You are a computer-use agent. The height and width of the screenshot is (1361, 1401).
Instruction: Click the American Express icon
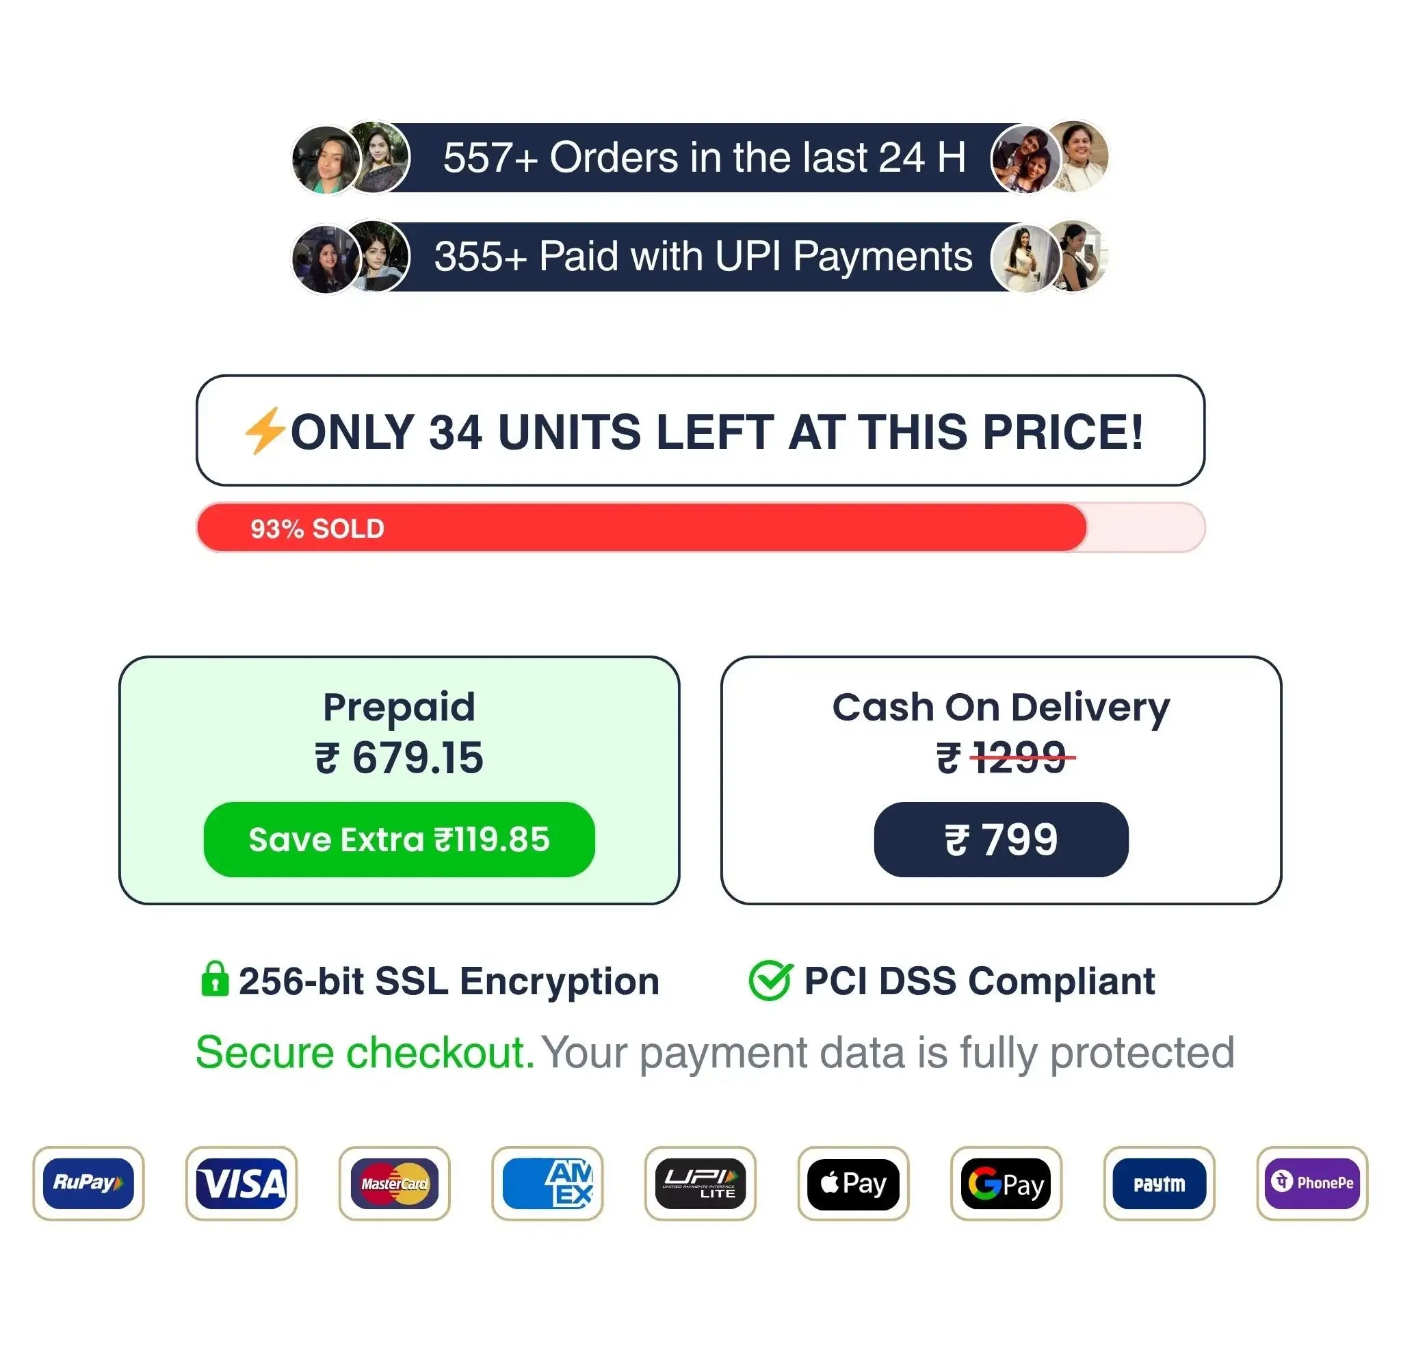547,1183
